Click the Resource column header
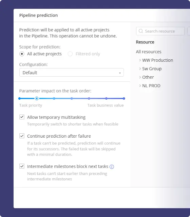The image size is (190, 217). pyautogui.click(x=145, y=42)
